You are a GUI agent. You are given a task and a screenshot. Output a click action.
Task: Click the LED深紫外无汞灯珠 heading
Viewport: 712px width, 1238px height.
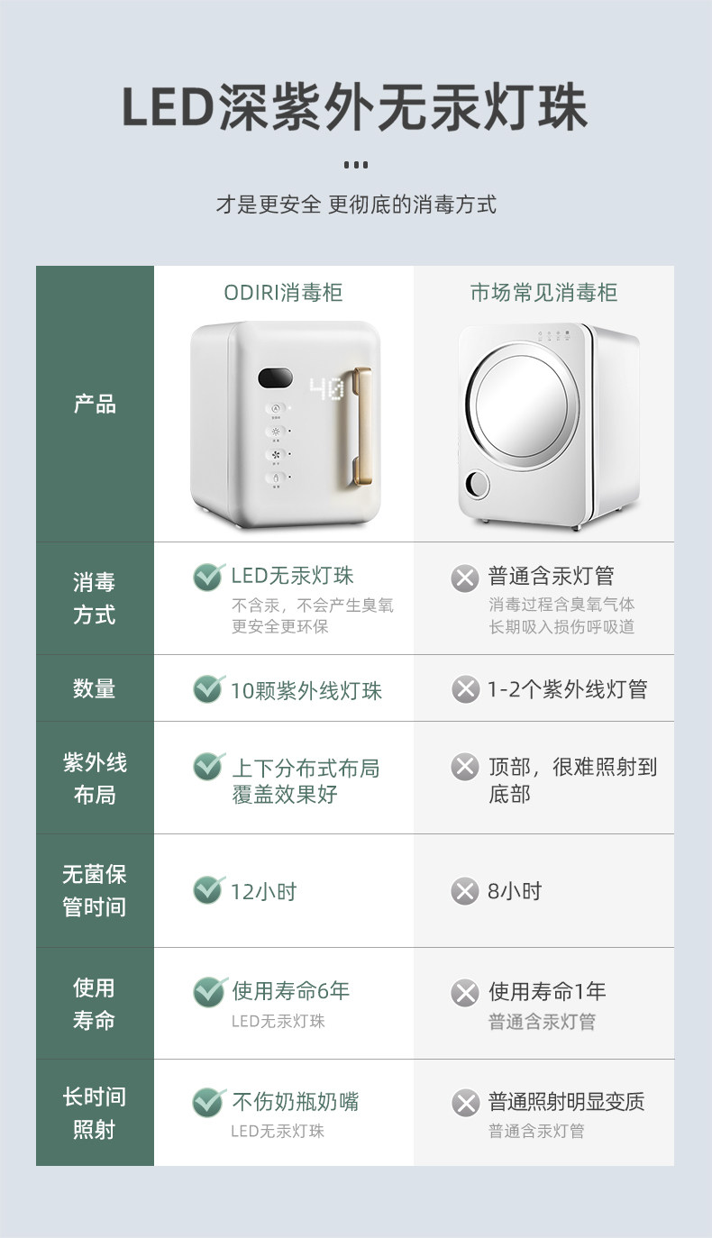[x=355, y=108]
